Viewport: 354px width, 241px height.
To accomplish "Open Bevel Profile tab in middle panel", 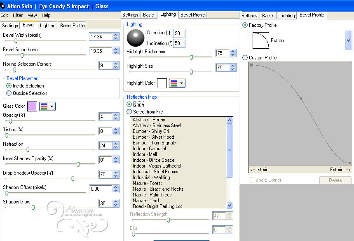I will 192,15.
